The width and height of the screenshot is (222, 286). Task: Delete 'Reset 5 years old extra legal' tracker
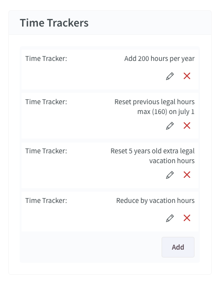tap(187, 175)
